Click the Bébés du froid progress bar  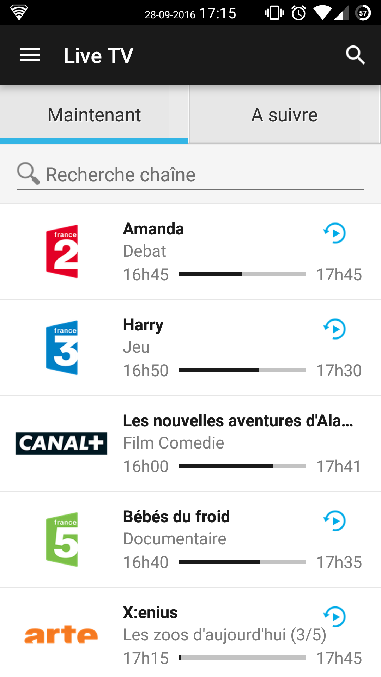(242, 562)
